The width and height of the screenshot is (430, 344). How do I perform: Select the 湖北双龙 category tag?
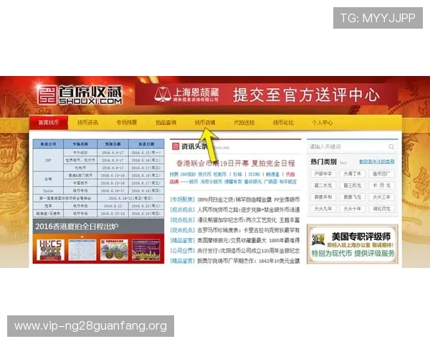(381, 209)
